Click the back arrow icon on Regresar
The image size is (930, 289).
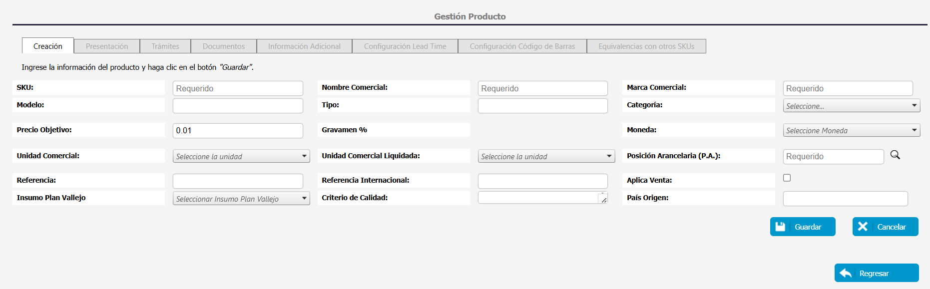pos(846,273)
